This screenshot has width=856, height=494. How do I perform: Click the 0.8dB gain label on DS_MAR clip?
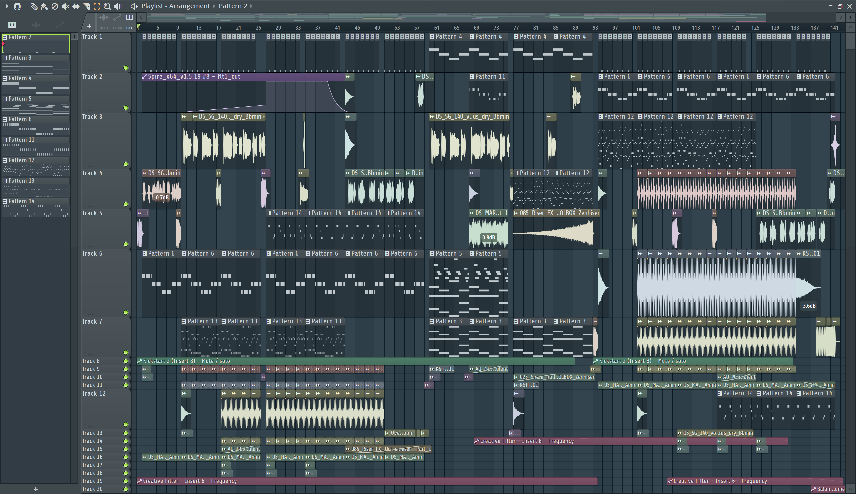pyautogui.click(x=489, y=237)
